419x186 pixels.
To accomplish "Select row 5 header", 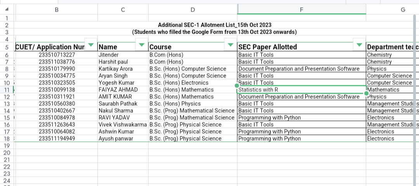I will click(x=7, y=47).
